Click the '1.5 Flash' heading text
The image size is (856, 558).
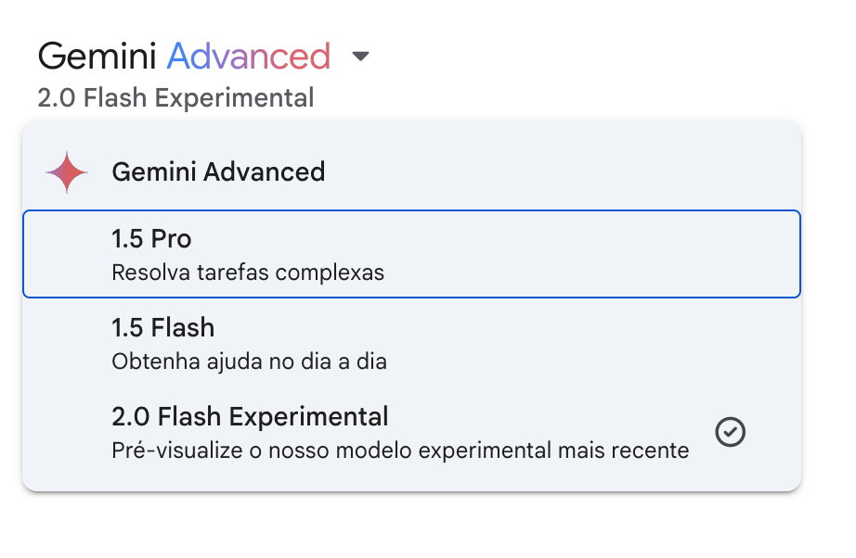click(x=162, y=328)
